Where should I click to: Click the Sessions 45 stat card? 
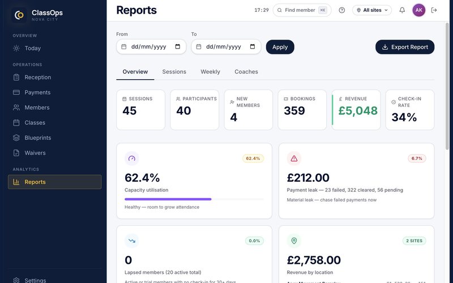click(x=140, y=110)
